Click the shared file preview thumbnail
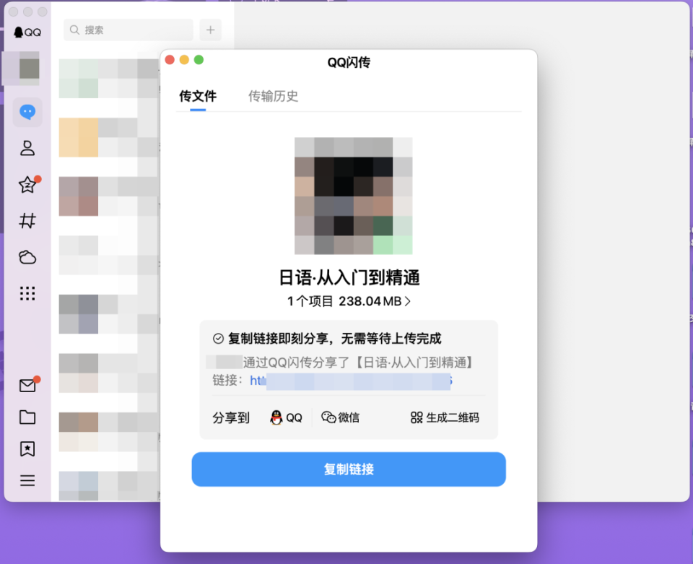Viewport: 693px width, 564px height. point(354,196)
